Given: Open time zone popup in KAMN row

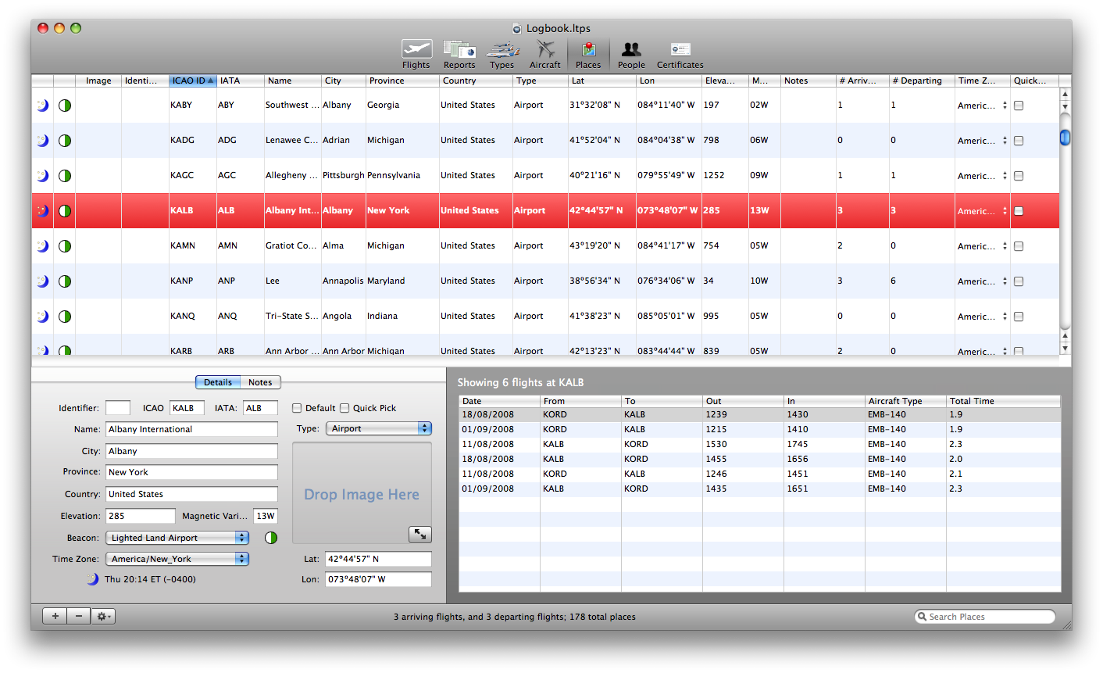Looking at the screenshot, I should point(982,246).
